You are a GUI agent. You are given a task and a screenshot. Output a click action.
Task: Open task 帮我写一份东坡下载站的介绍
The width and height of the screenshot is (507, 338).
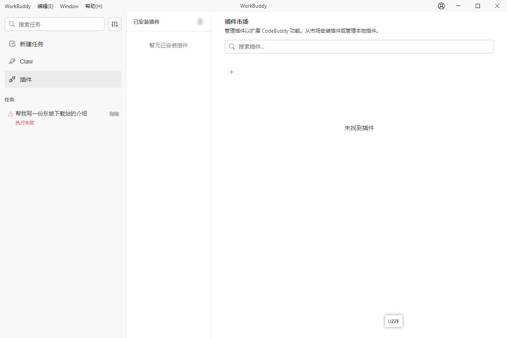coord(51,114)
